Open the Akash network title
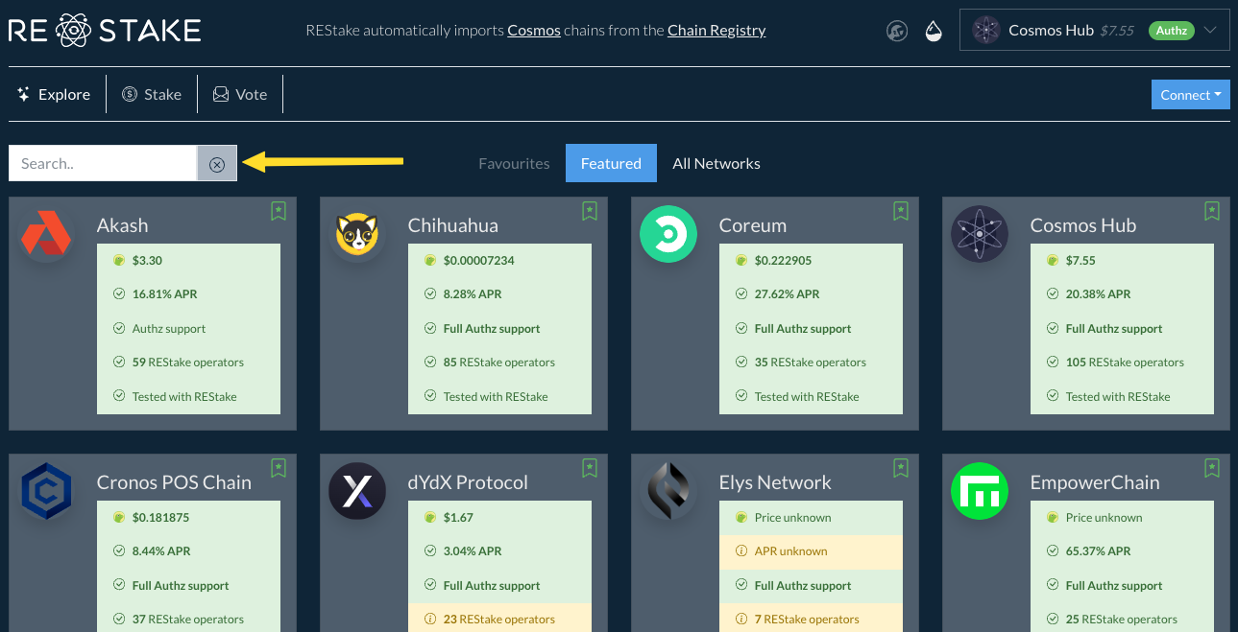 tap(122, 225)
